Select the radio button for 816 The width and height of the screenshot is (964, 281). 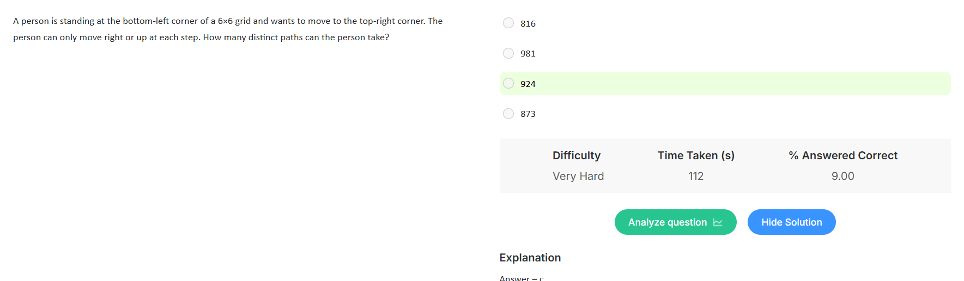tap(508, 23)
